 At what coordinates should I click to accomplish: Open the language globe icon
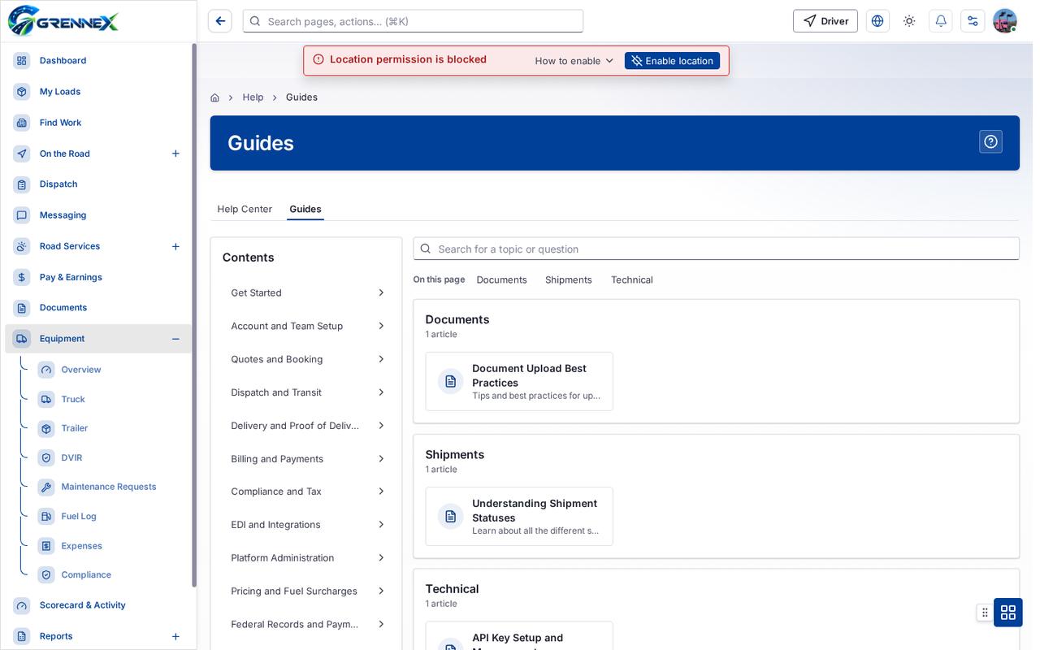pyautogui.click(x=877, y=21)
